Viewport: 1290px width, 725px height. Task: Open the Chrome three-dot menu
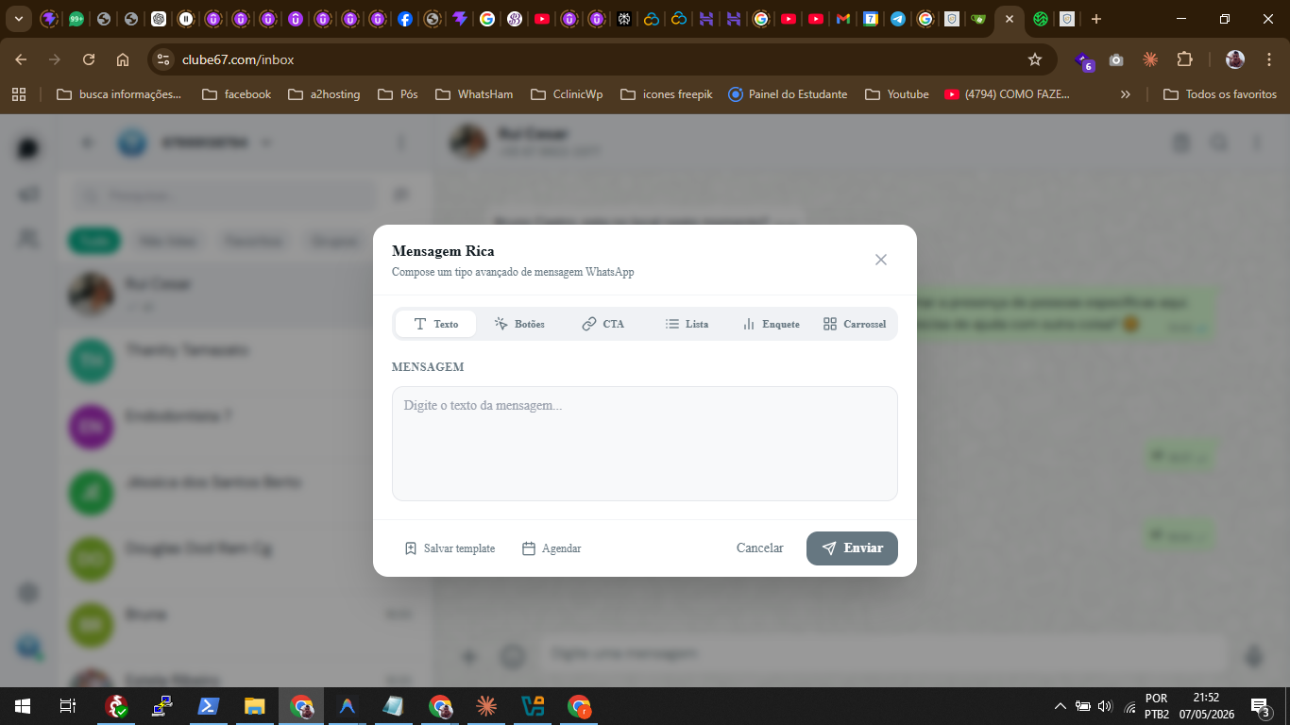[x=1268, y=59]
